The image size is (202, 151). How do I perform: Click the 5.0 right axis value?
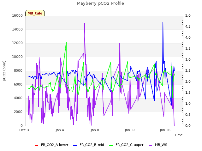[x=188, y=15]
